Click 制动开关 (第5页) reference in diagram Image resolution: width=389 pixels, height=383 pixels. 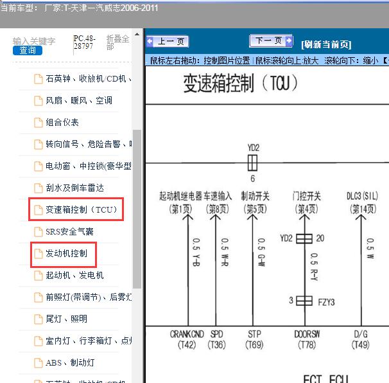255,202
